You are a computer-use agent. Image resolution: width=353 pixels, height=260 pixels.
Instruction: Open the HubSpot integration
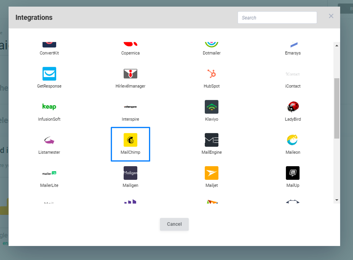pyautogui.click(x=211, y=74)
